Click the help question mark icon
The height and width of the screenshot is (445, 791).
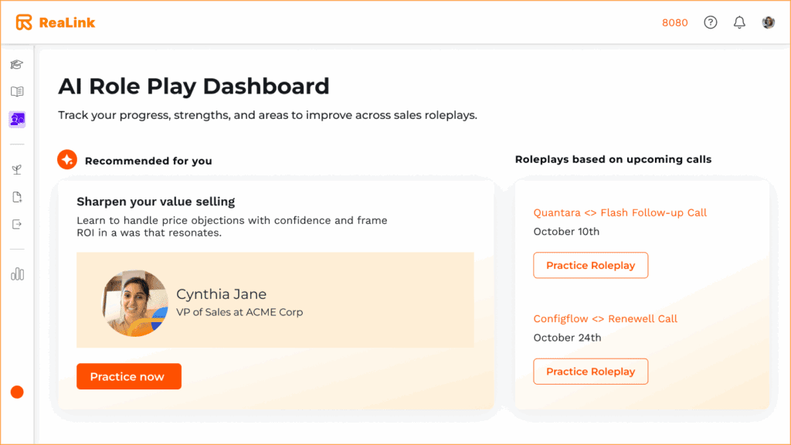click(710, 22)
